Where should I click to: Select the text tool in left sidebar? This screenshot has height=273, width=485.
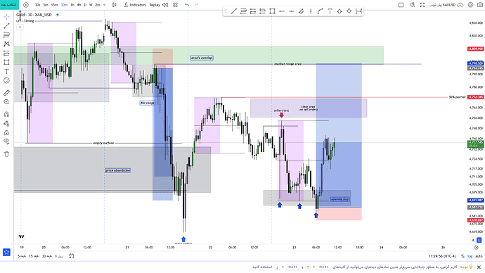point(6,71)
